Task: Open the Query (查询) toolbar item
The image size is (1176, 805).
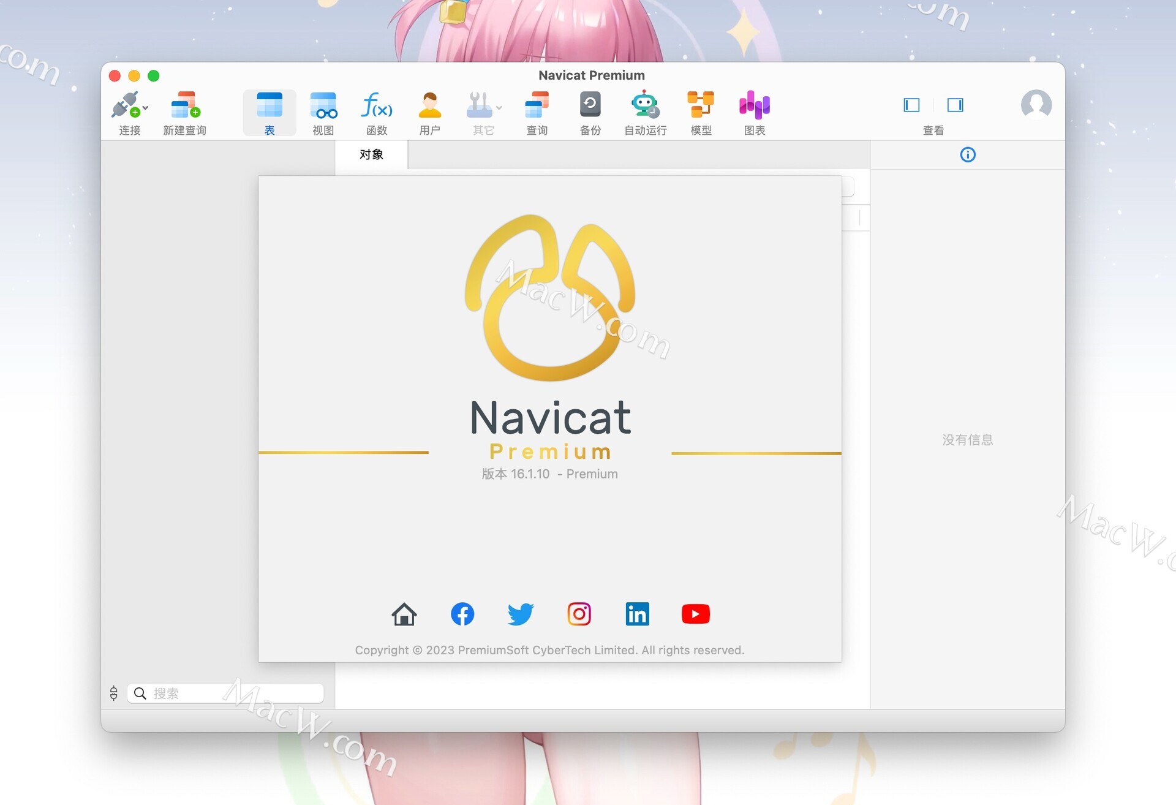Action: tap(537, 113)
